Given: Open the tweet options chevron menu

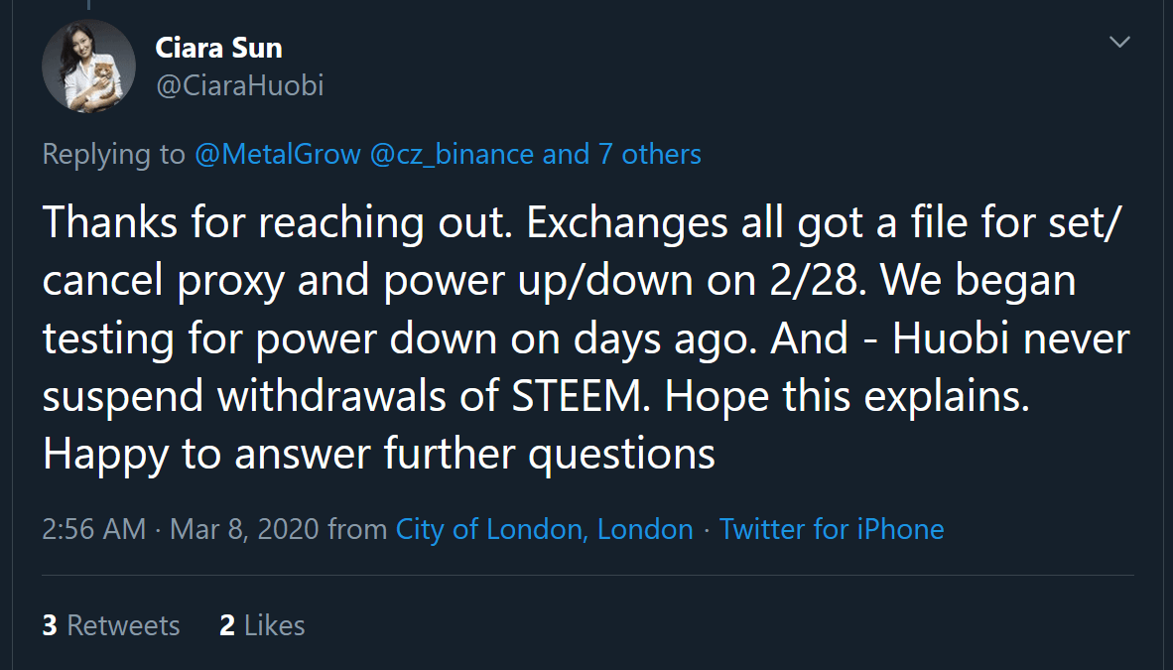Looking at the screenshot, I should [1119, 42].
